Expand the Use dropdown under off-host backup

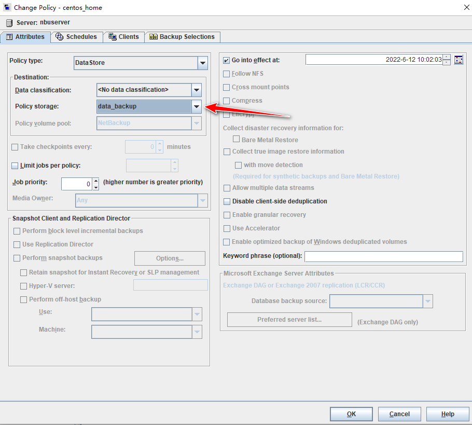pos(197,314)
